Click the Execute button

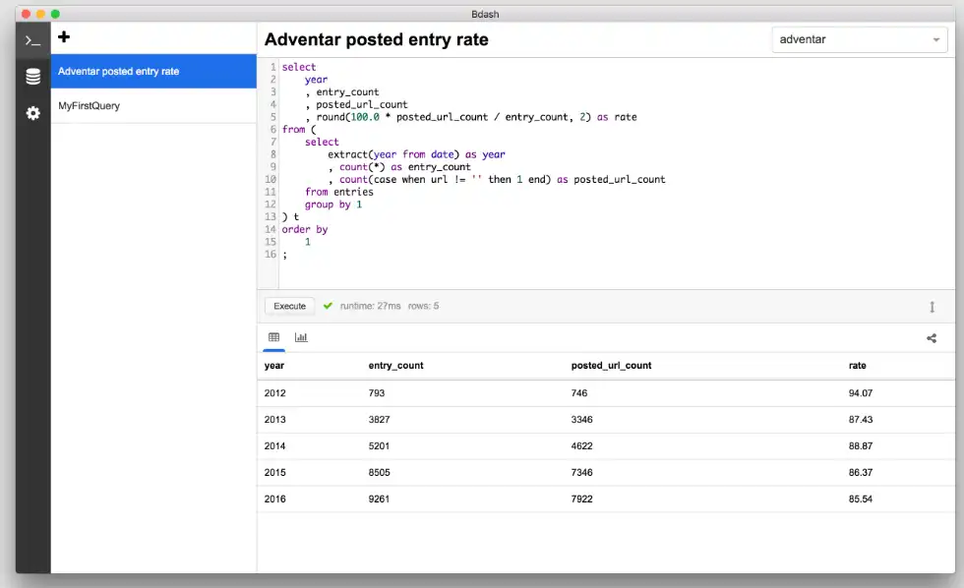(289, 306)
